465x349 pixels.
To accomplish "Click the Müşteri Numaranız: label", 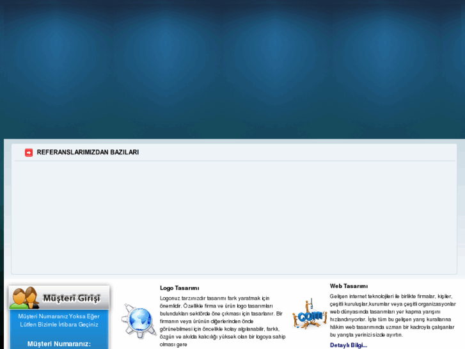I will tap(59, 344).
